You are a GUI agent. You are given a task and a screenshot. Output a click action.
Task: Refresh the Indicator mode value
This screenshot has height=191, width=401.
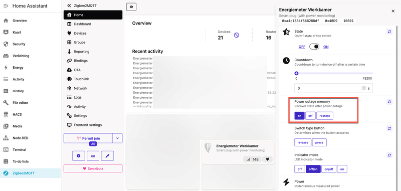point(389,155)
